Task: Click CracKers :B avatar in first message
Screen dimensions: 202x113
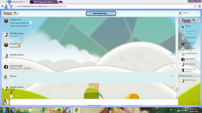Action: (6, 21)
